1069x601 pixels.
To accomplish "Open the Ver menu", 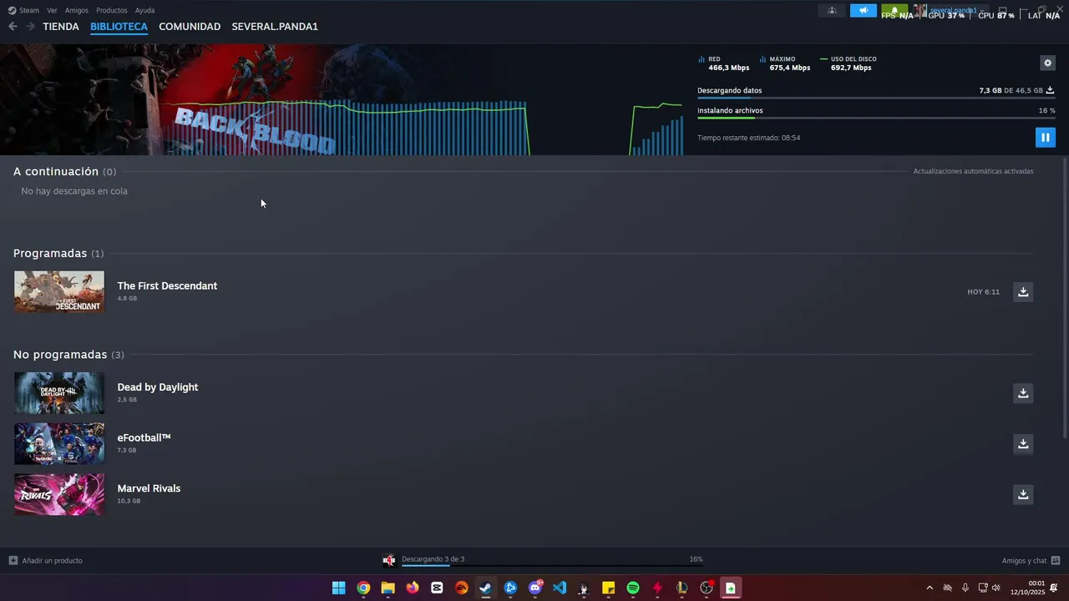I will coord(52,10).
